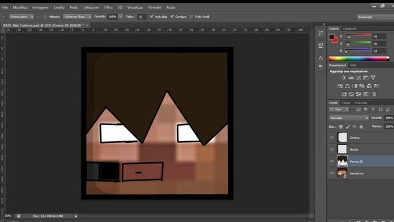Open the Normale blend mode dropdown
This screenshot has height=222, width=394.
[349, 118]
